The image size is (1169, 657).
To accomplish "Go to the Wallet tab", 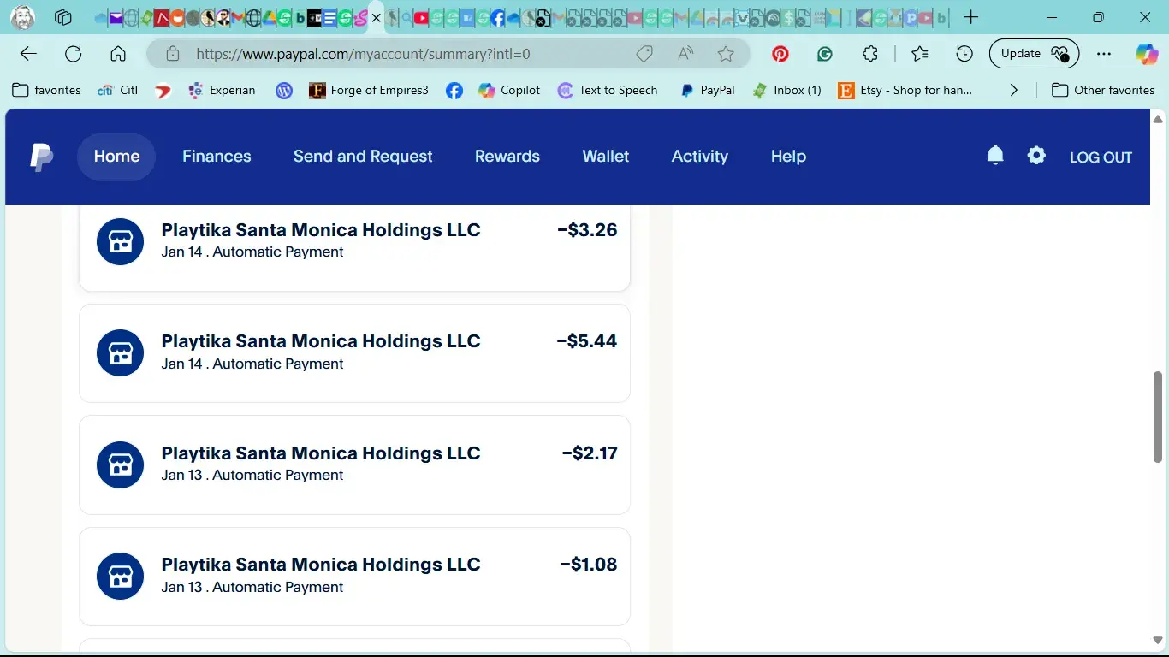I will 605,157.
